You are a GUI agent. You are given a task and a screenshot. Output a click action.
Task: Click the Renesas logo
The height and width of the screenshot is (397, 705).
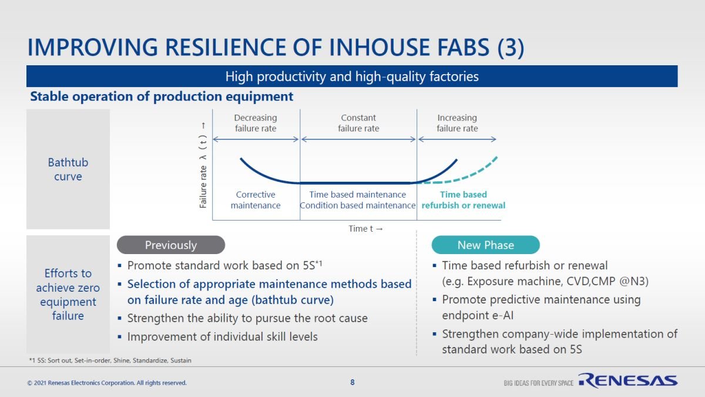tap(627, 381)
